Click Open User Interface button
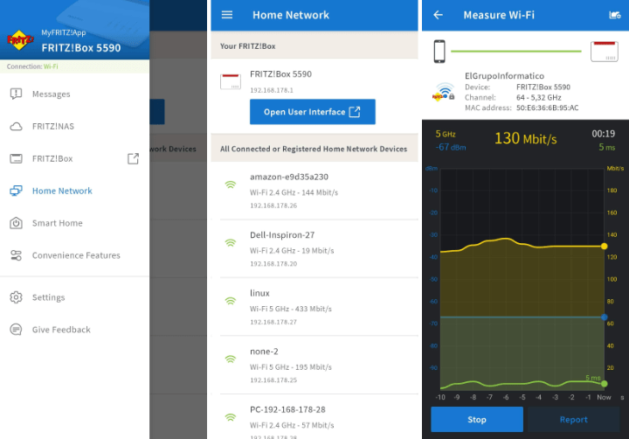The width and height of the screenshot is (629, 439). pyautogui.click(x=313, y=112)
